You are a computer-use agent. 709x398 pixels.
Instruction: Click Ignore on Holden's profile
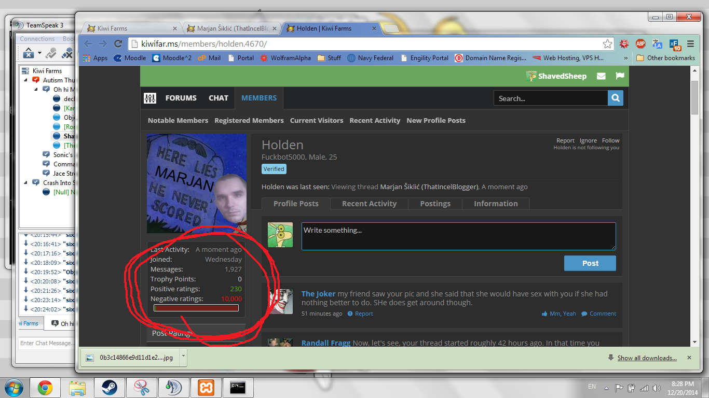click(x=588, y=140)
